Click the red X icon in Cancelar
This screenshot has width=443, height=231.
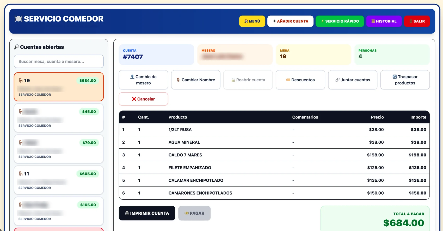(134, 99)
